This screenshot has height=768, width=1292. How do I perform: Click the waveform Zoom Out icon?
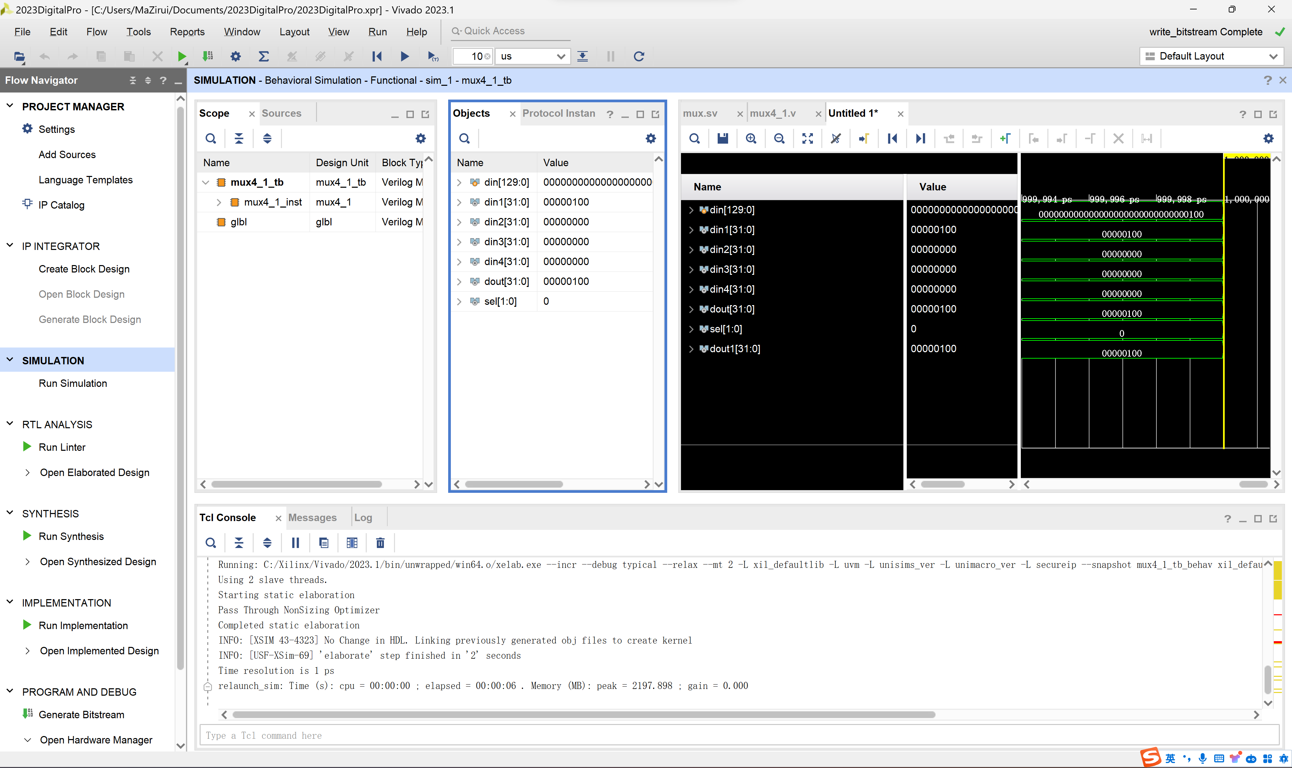779,138
